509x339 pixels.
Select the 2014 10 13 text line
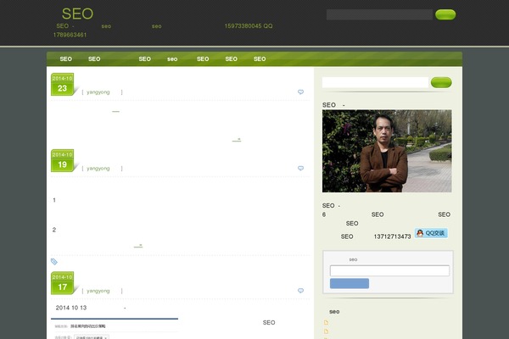pos(71,308)
